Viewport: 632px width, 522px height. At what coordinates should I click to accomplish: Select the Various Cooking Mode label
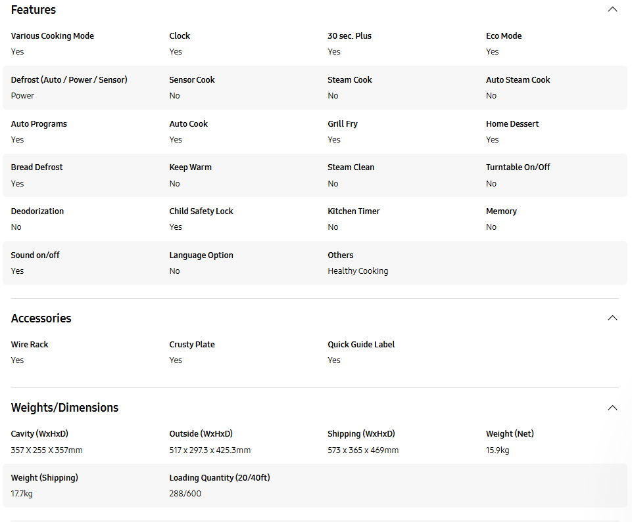53,36
